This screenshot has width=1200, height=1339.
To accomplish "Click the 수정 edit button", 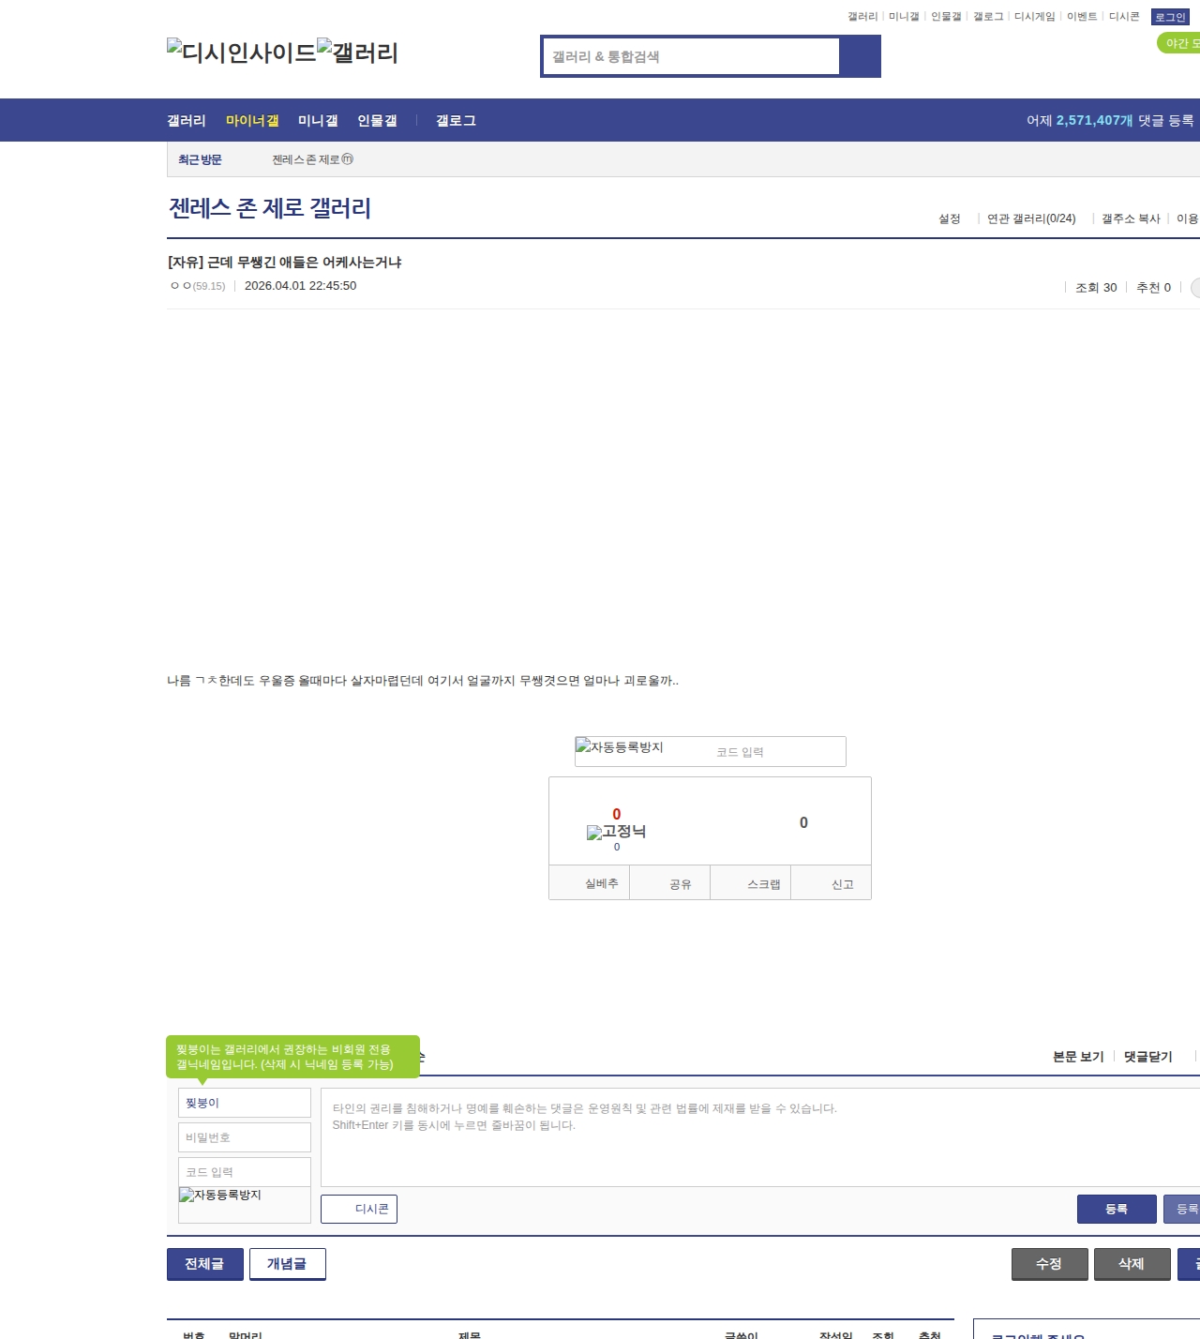I will 1050,1264.
